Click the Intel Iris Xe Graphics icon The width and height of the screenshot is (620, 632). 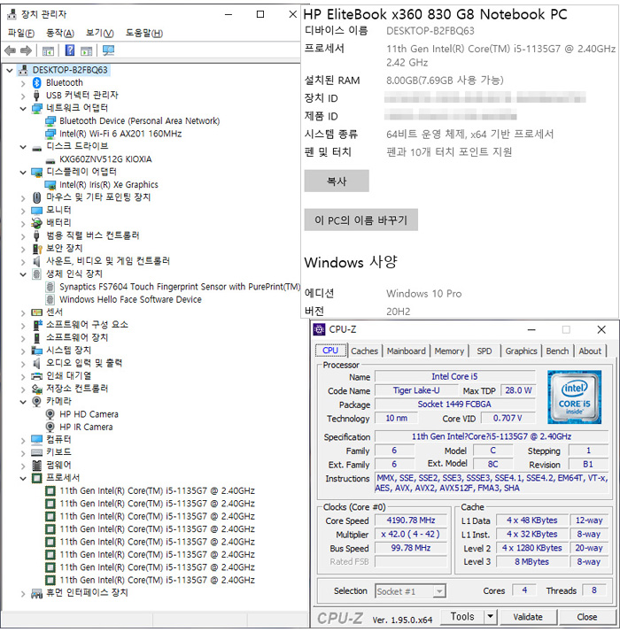coord(50,185)
